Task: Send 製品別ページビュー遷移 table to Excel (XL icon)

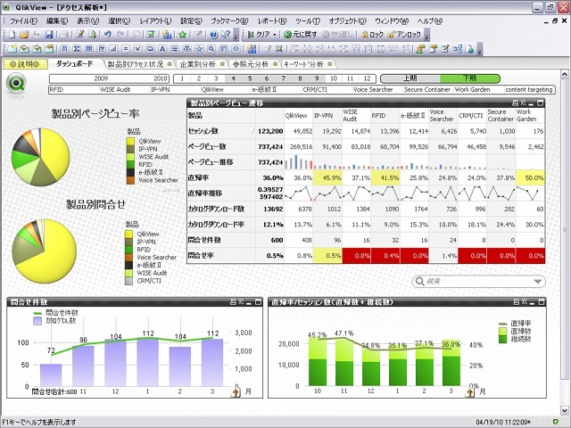Action: [x=523, y=103]
